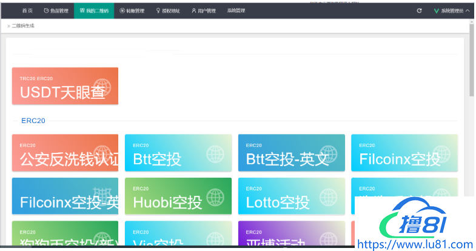Open the 首页 menu item
Image resolution: width=476 pixels, height=251 pixels.
click(27, 11)
